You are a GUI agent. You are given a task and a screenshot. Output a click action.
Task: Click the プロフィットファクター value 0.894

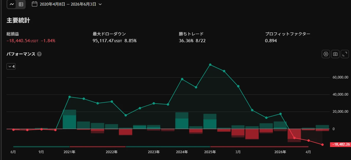[x=271, y=41]
